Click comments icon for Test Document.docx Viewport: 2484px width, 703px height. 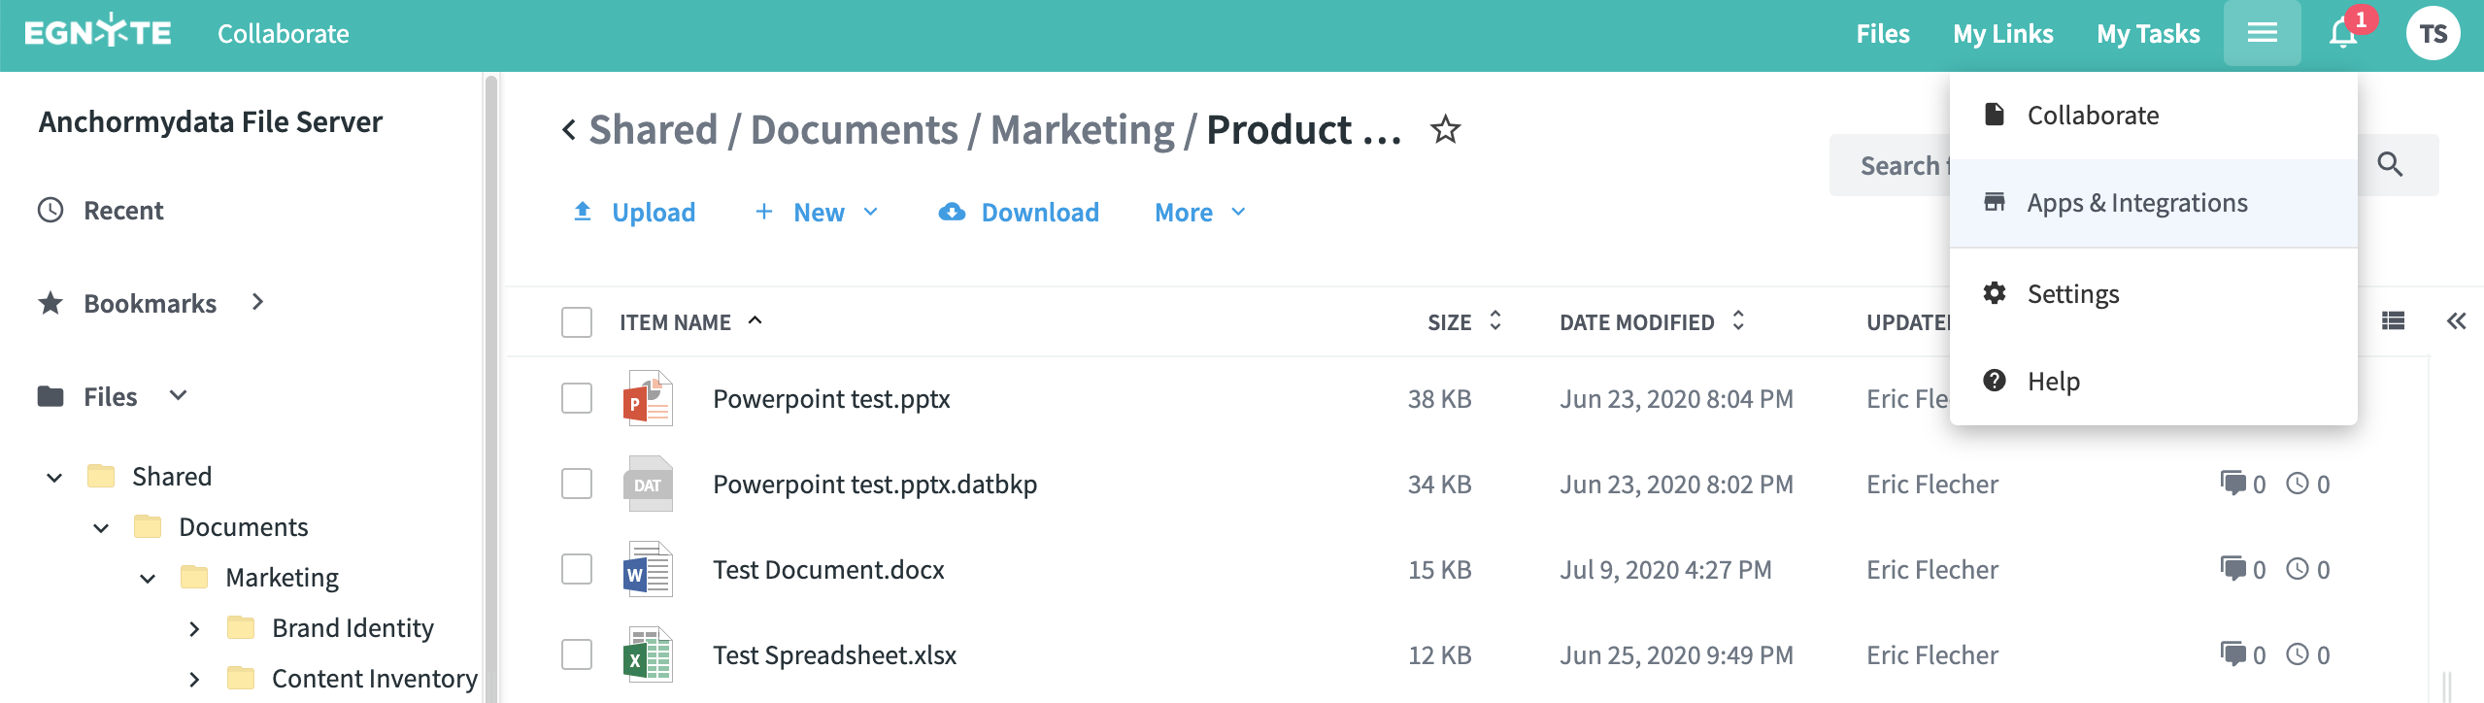[2232, 569]
